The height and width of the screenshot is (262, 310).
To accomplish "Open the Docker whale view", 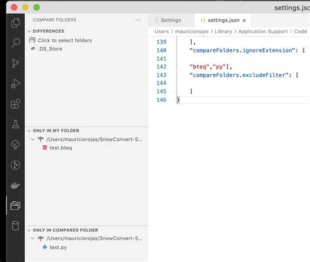I will click(15, 186).
